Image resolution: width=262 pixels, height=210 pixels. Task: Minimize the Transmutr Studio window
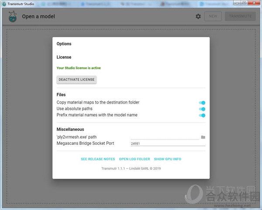(x=237, y=3)
